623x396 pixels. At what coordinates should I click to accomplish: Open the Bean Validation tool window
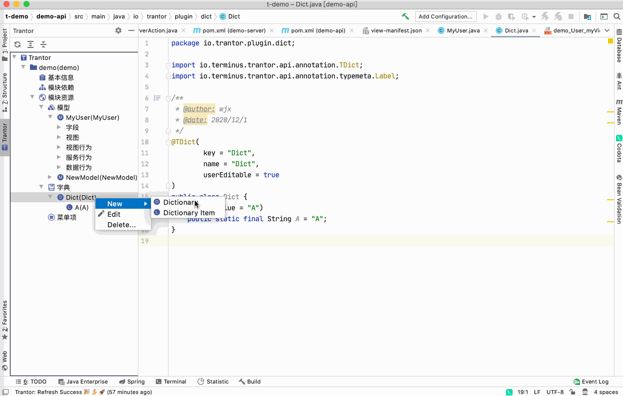point(619,199)
